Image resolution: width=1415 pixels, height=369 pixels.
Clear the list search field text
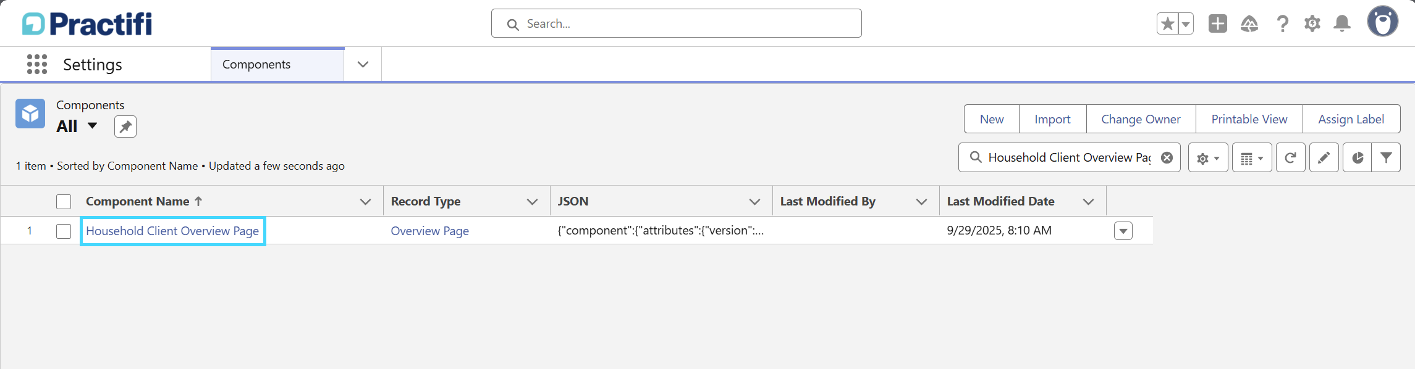(x=1167, y=157)
